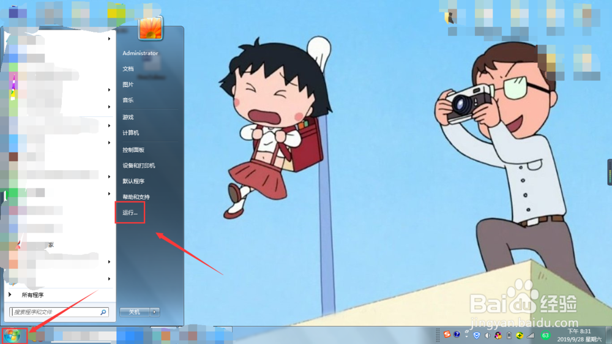Open the user account flower picture
Viewport: 612px width, 344px height.
coord(150,28)
